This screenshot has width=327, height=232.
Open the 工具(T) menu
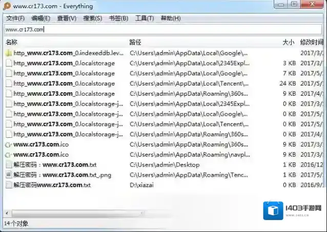pyautogui.click(x=145, y=18)
